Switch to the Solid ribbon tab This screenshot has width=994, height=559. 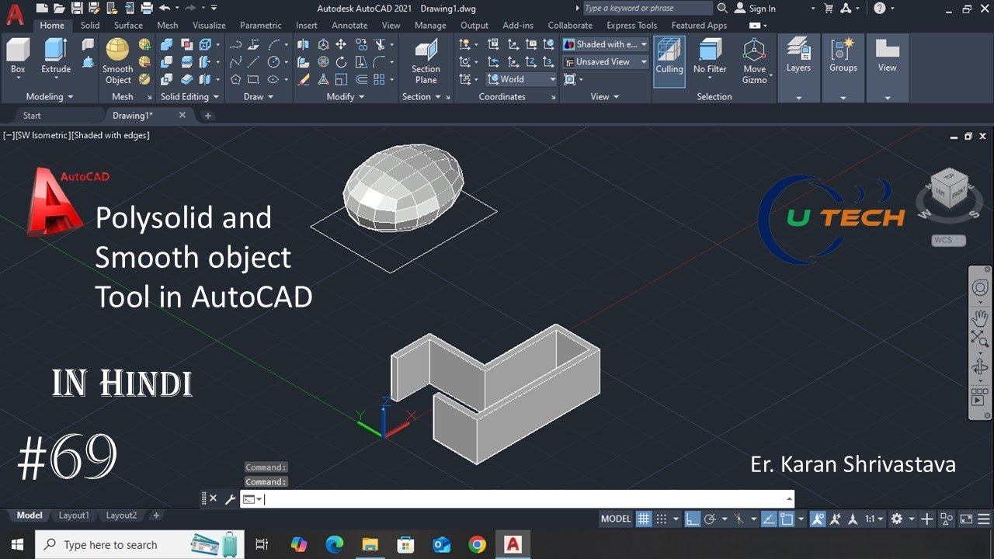[x=90, y=26]
